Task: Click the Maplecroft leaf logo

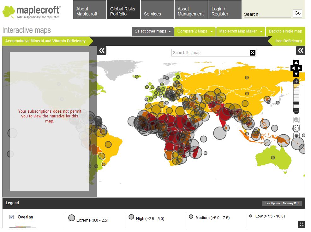Action: tap(9, 12)
